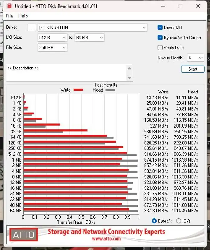210x250 pixels.
Task: Open the Drive dropdown showing (E:) KINGSTON
Action: [x=93, y=27]
